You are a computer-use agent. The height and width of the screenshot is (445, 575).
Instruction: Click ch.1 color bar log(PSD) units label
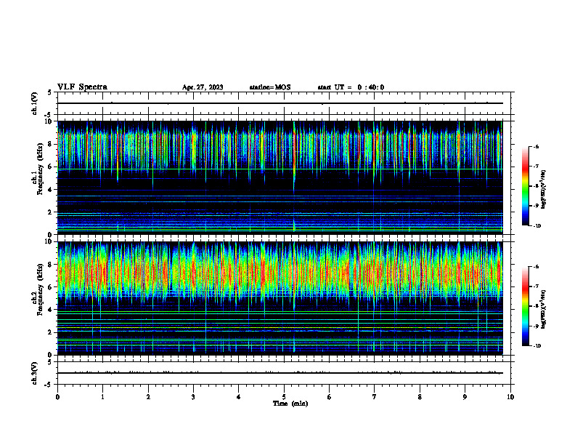point(544,189)
